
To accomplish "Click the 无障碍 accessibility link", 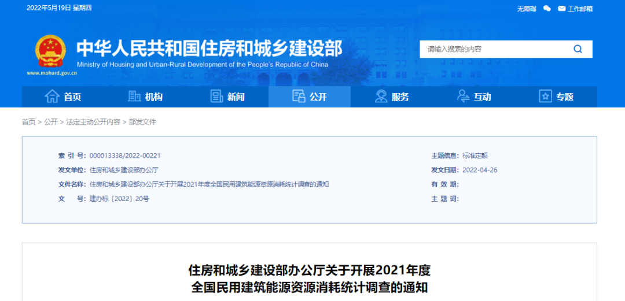I will pos(527,9).
